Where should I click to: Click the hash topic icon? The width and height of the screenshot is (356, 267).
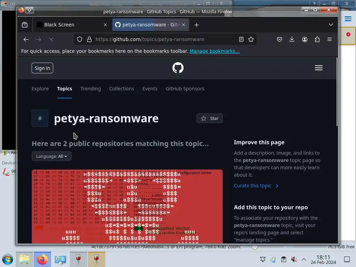(40, 118)
